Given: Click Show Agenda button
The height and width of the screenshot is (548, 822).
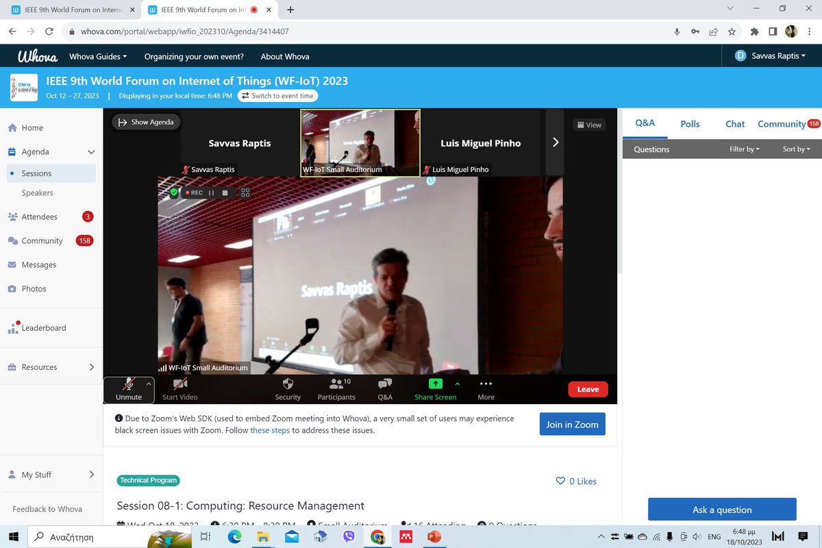Looking at the screenshot, I should tap(146, 122).
